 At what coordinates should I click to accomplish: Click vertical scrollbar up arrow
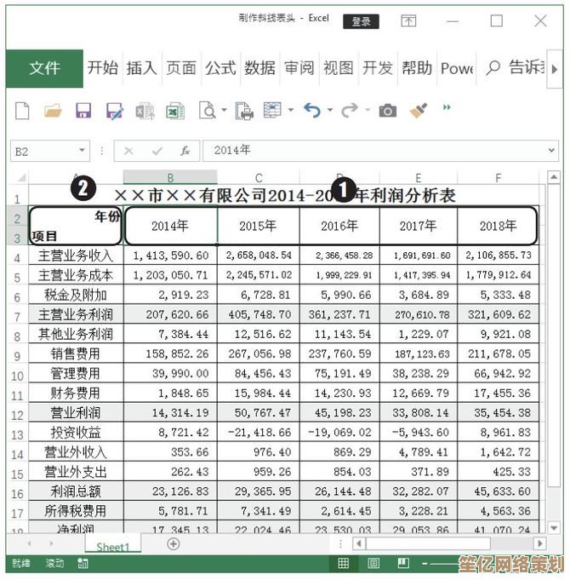coord(553,177)
